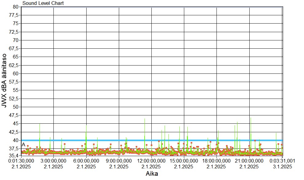Click the 72,5 y-axis tick label

point(14,32)
